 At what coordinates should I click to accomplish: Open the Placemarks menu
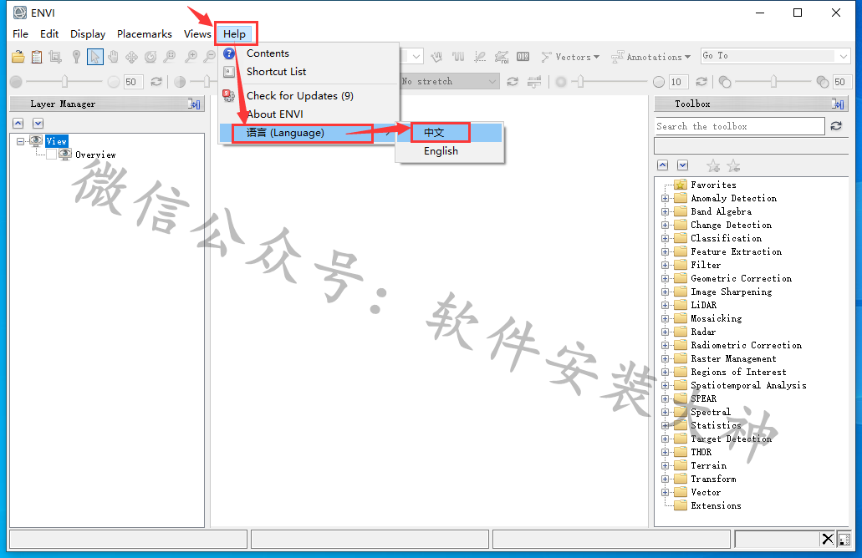[145, 34]
